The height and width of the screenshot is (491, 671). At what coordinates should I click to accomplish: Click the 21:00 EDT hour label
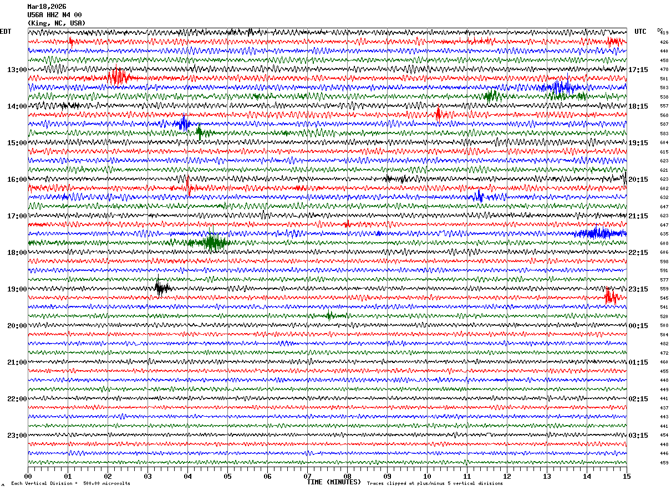(17, 362)
